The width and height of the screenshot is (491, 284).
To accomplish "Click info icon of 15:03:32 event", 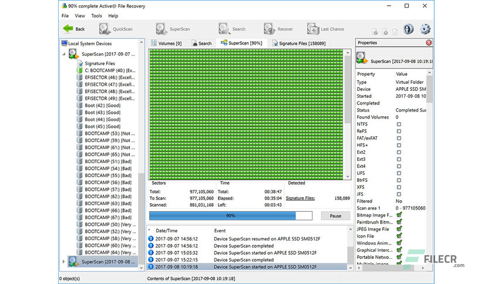I will tap(150, 253).
